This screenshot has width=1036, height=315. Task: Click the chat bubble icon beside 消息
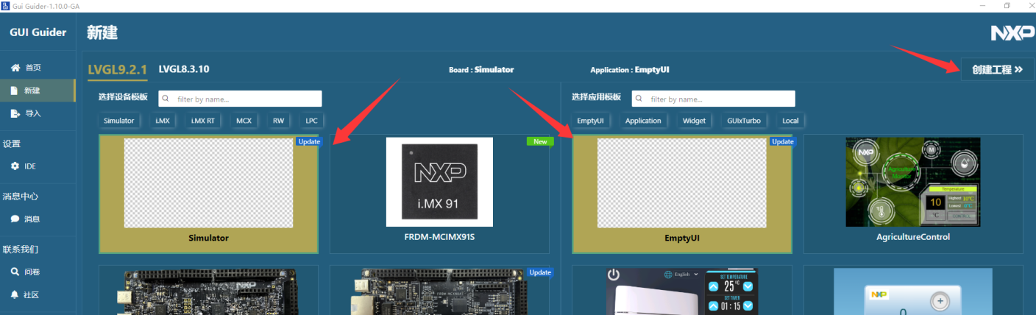click(x=15, y=219)
